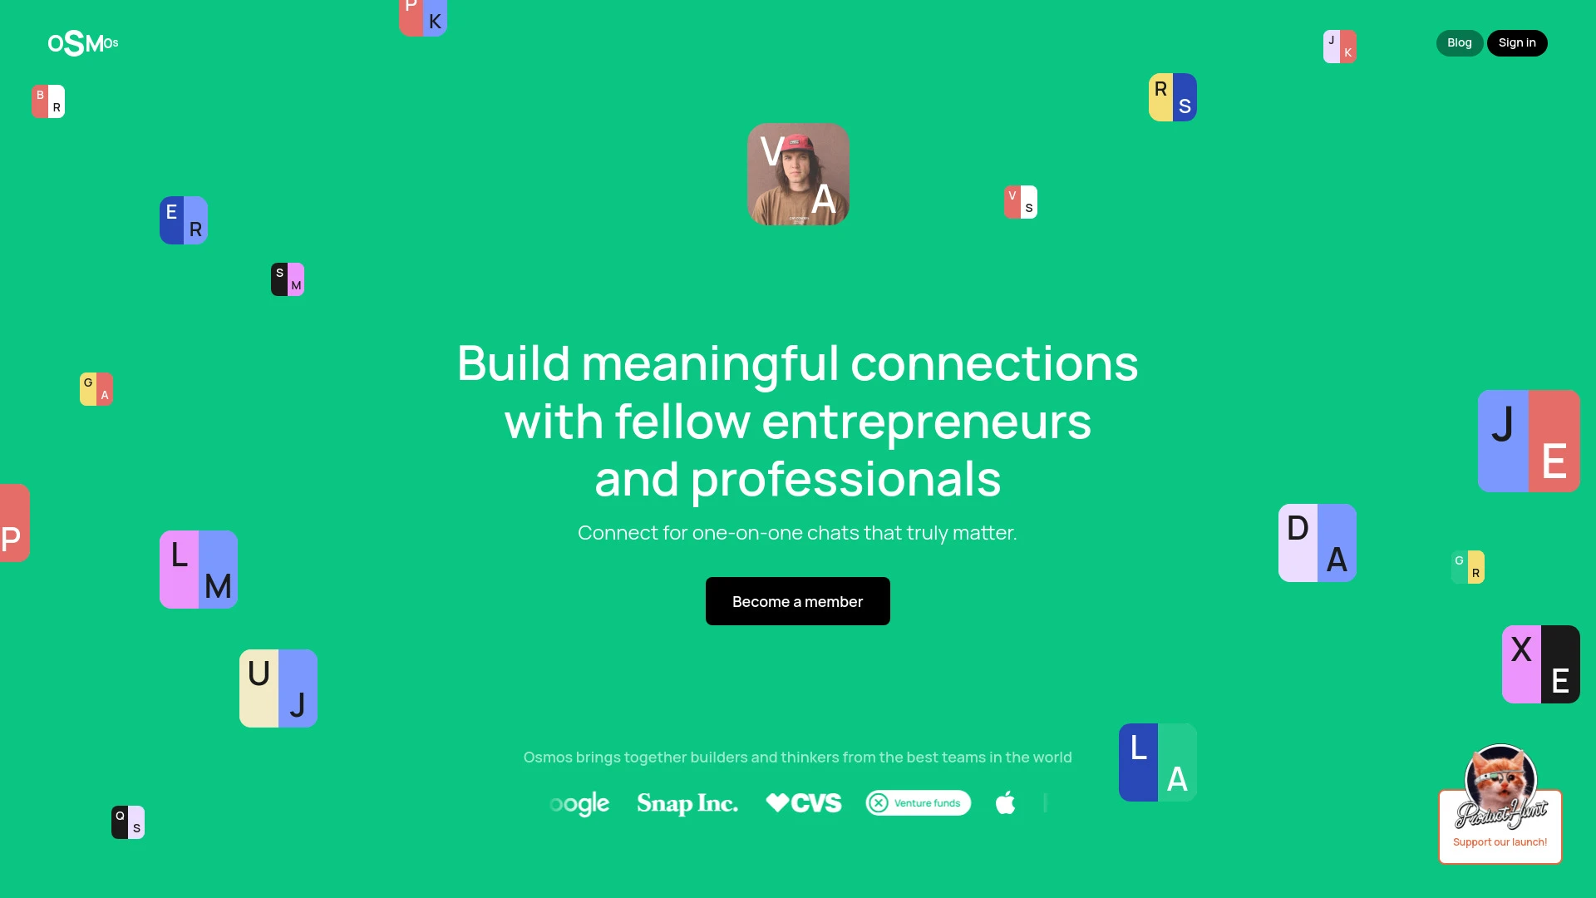This screenshot has width=1596, height=898.
Task: Click the CVS logo link
Action: [x=802, y=804]
